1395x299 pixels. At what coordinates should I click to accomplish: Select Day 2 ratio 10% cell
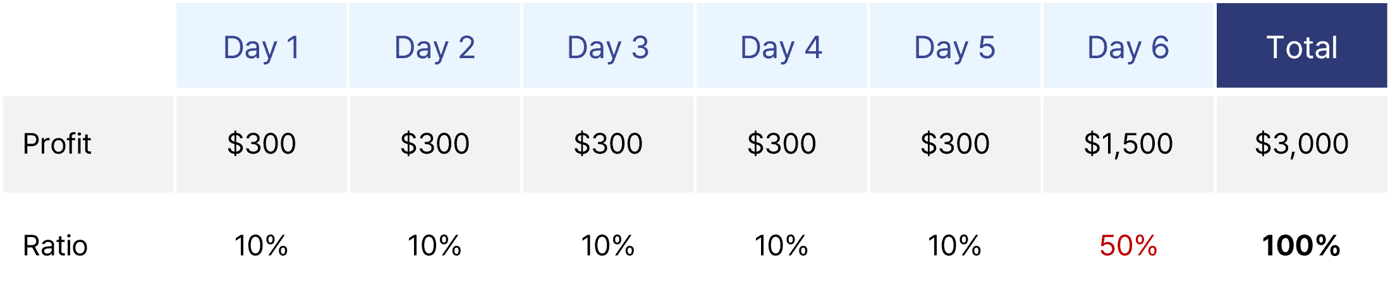pos(435,245)
